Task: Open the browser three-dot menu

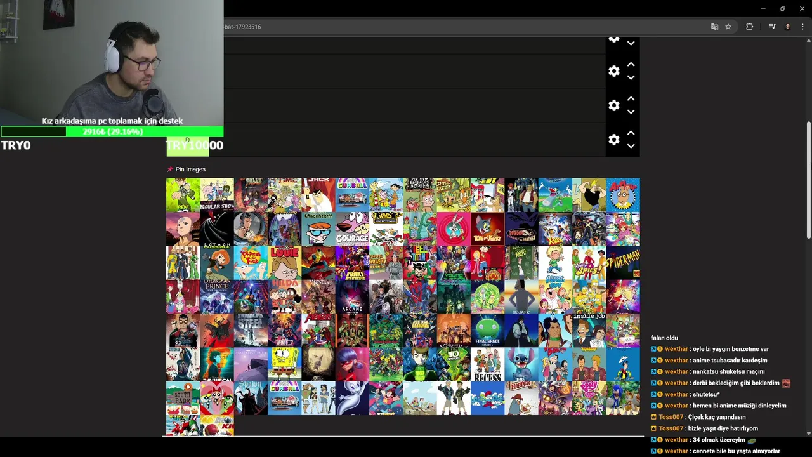Action: pos(803,27)
